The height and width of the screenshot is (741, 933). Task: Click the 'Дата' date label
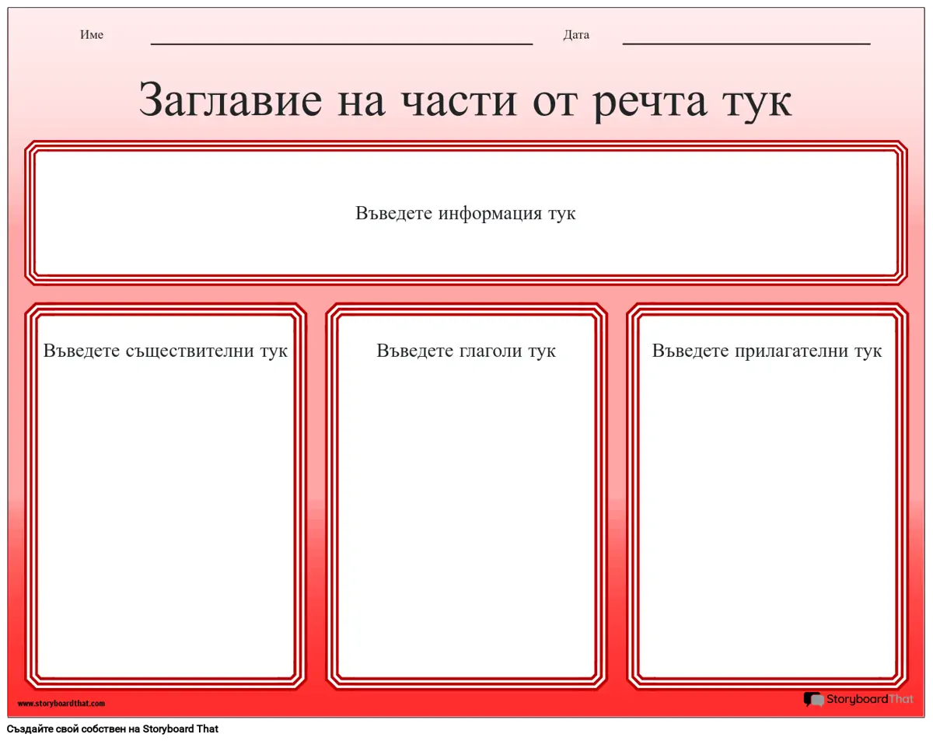click(x=576, y=35)
